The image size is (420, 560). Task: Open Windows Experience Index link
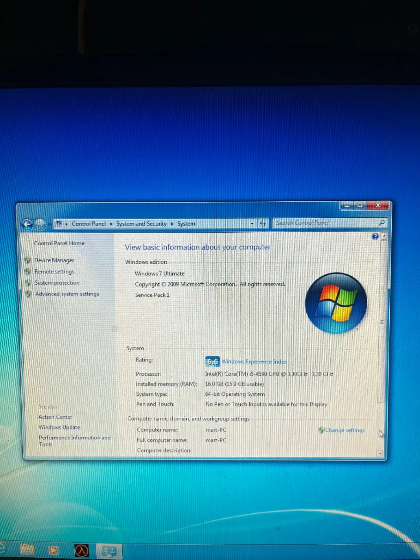254,362
